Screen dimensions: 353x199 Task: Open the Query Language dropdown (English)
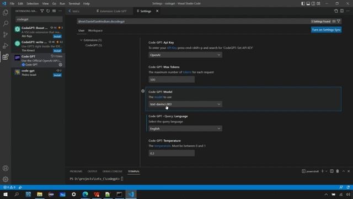tap(185, 128)
